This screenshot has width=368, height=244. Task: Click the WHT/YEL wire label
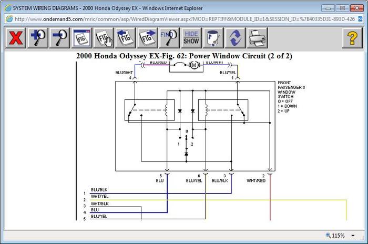coord(99,196)
